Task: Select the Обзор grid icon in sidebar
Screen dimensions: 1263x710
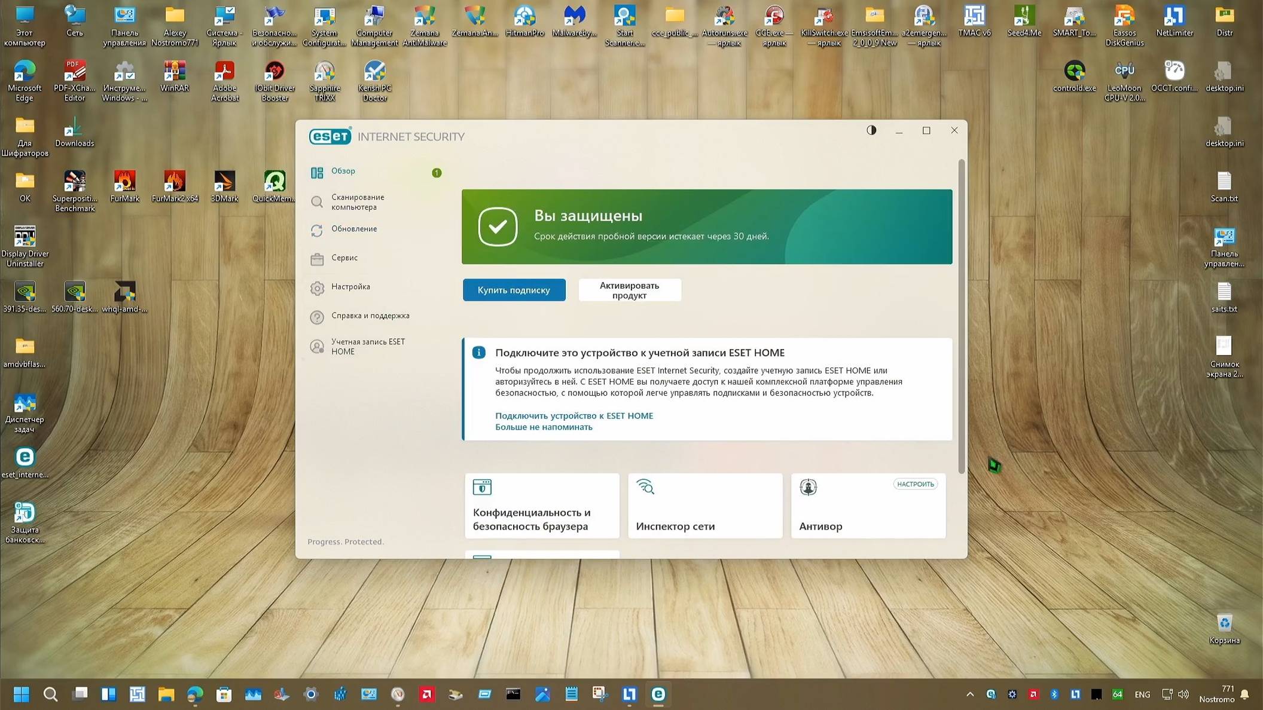Action: pyautogui.click(x=316, y=172)
